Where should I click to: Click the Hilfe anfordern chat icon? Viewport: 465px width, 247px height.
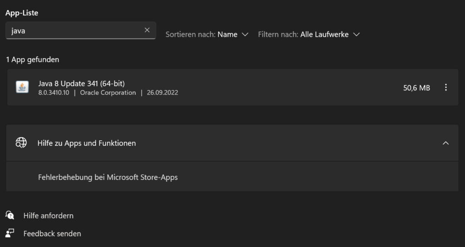[10, 216]
